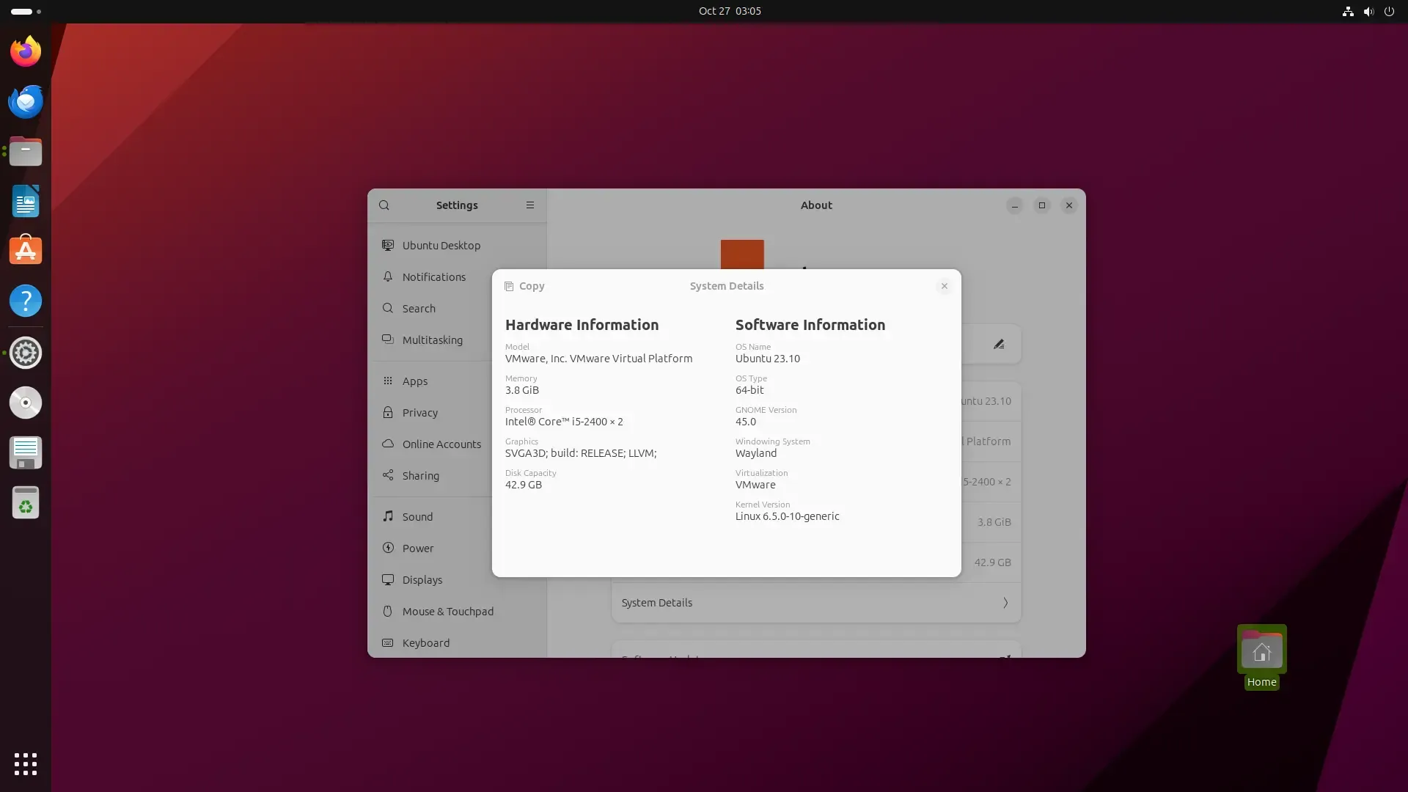Copy system details to clipboard
This screenshot has width=1408, height=792.
point(524,286)
